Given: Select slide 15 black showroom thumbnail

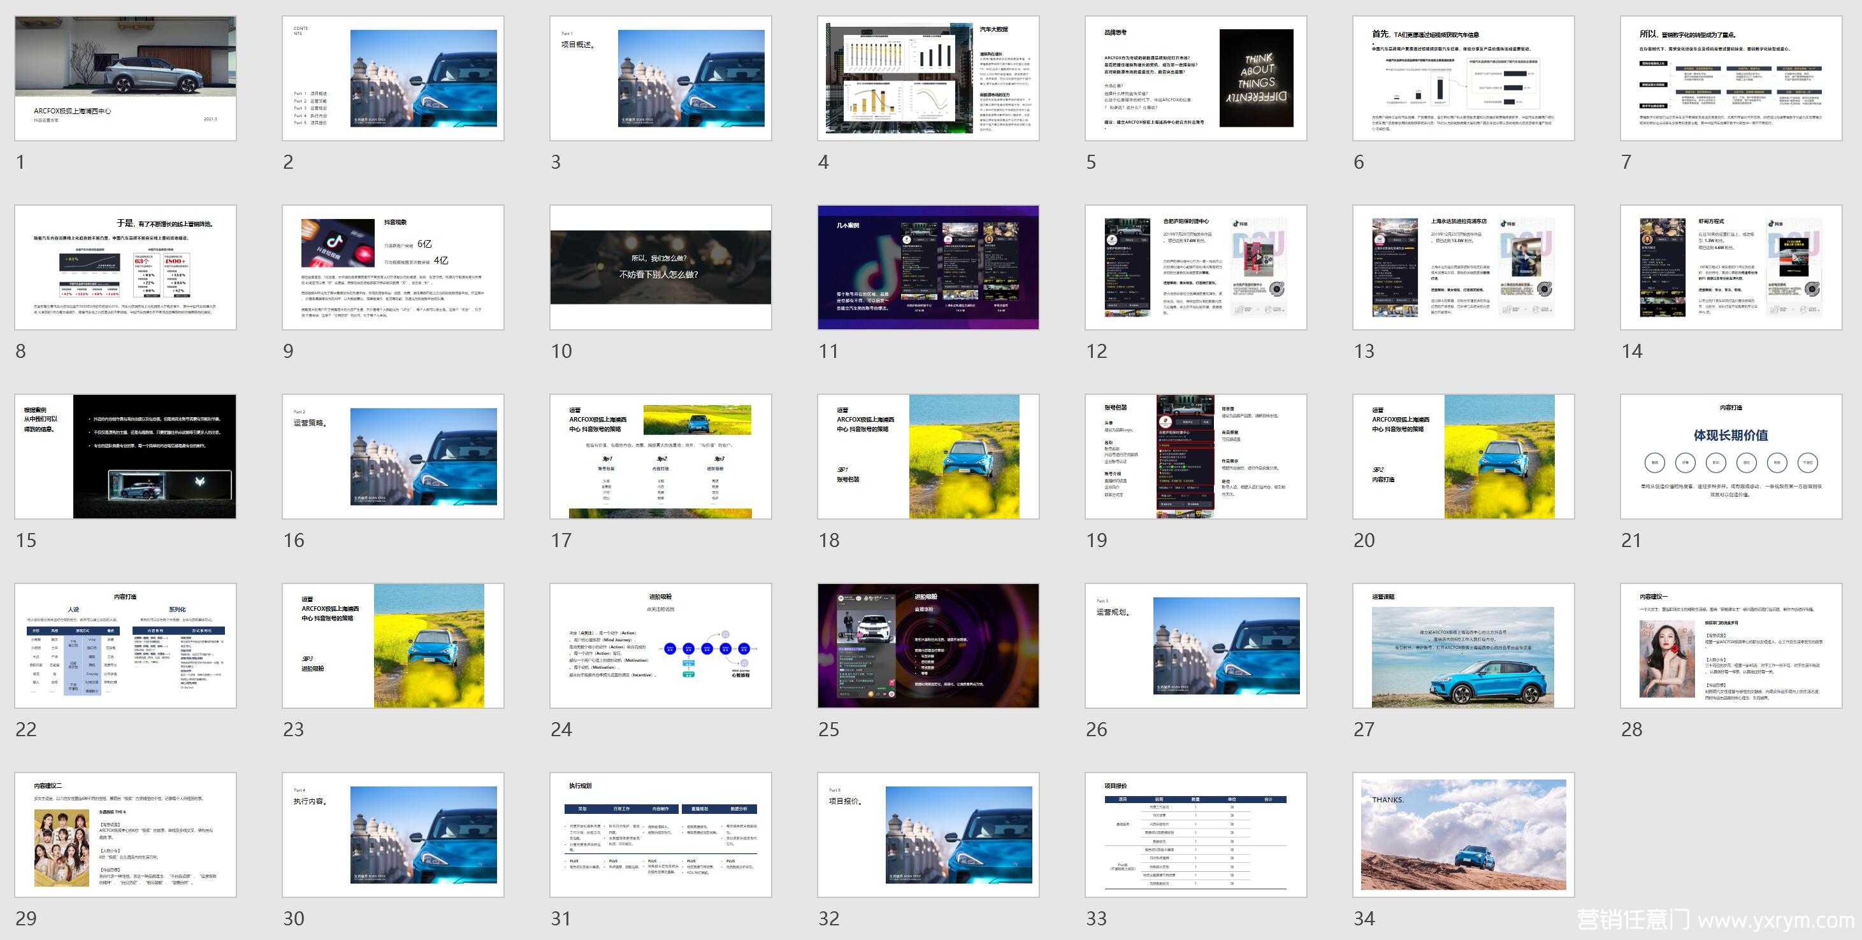Looking at the screenshot, I should click(125, 457).
